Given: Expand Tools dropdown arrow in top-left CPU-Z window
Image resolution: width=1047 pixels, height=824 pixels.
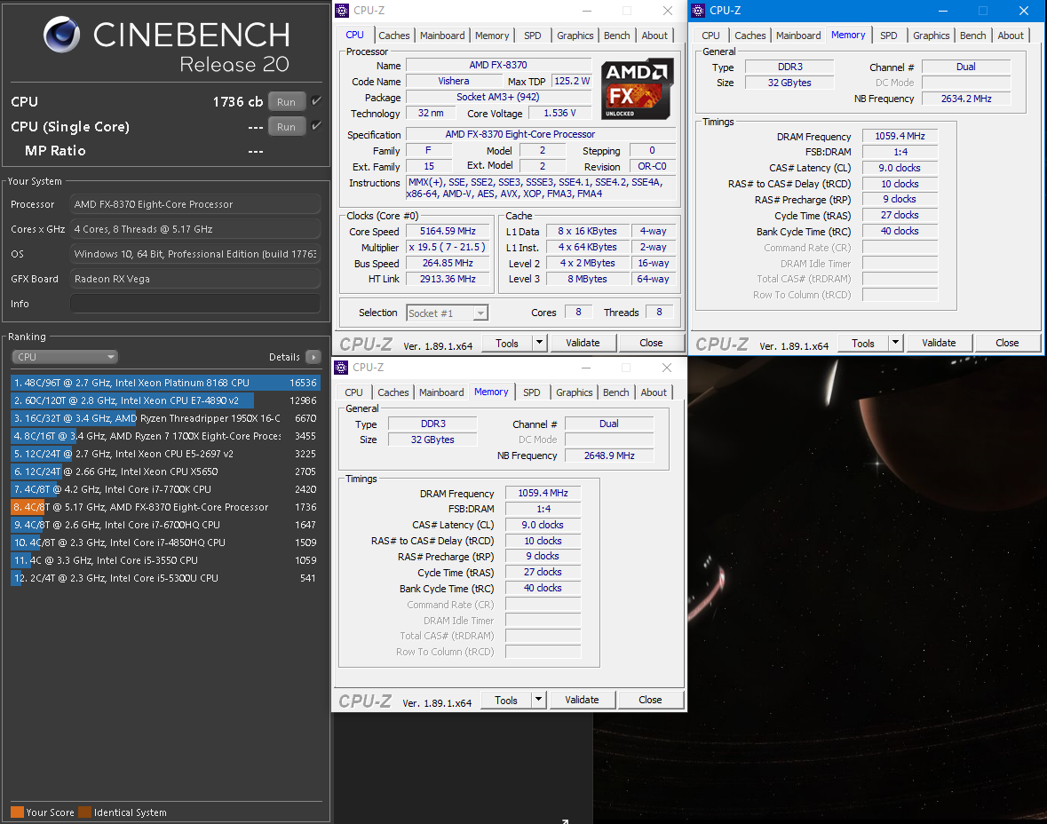Looking at the screenshot, I should (x=540, y=344).
